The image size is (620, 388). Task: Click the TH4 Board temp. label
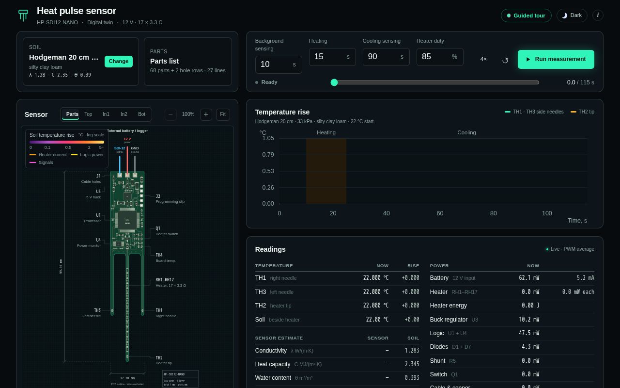[166, 258]
